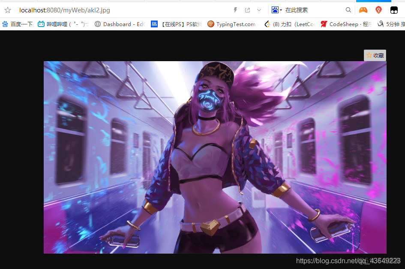The height and width of the screenshot is (269, 405).
Task: Click the red location pin extension icon
Action: tap(378, 10)
